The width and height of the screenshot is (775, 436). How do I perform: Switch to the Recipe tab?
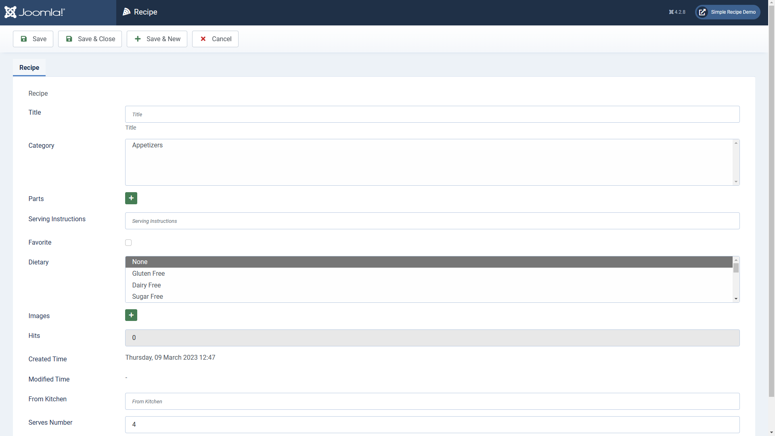coord(29,68)
